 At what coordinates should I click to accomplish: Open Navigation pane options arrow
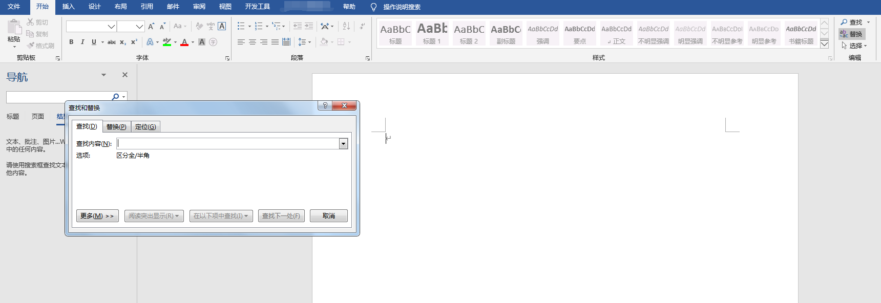point(103,75)
